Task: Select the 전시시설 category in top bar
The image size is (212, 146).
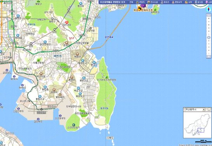Action: click(153, 2)
